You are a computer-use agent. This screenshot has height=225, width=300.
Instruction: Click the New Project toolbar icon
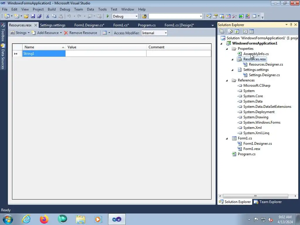click(x=7, y=16)
